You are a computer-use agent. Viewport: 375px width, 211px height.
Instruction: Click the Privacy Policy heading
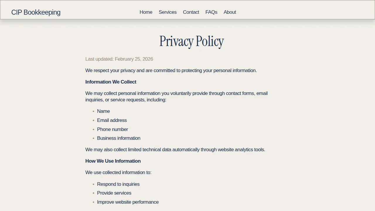coord(192,41)
